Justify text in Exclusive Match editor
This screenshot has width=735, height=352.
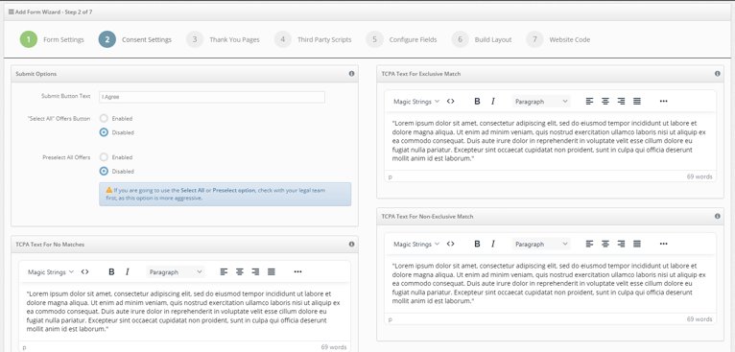pyautogui.click(x=637, y=101)
